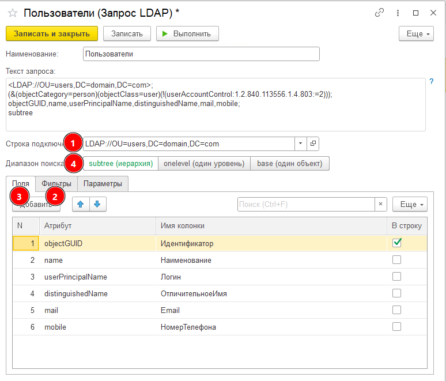Image resolution: width=446 pixels, height=381 pixels.
Task: Clear the field search box
Action: [380, 204]
